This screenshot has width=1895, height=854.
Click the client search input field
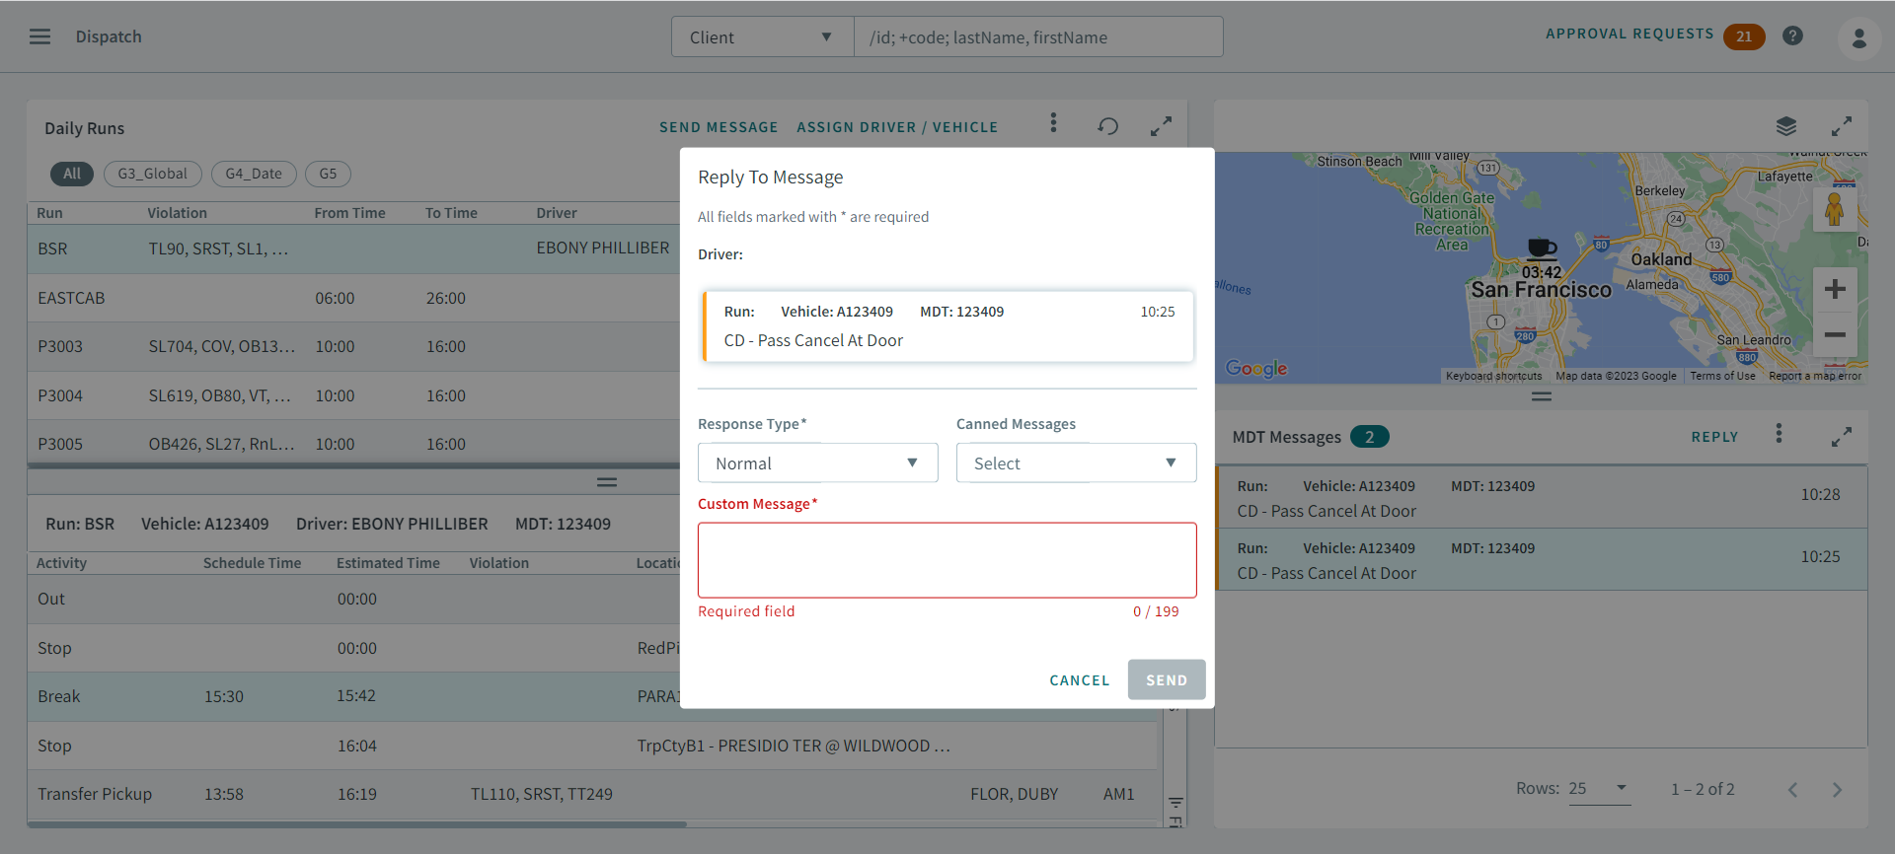click(1038, 37)
